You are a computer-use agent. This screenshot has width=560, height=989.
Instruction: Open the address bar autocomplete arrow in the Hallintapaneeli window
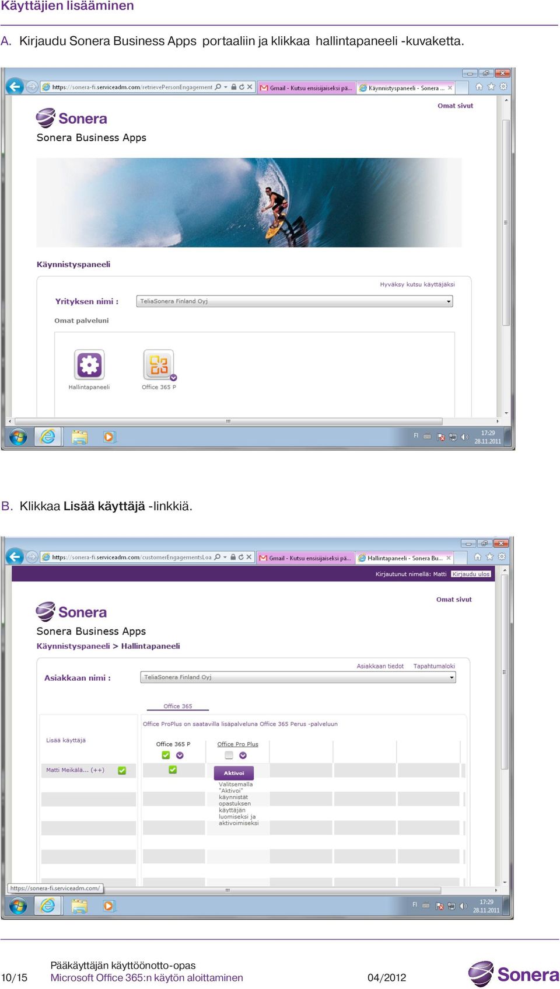click(x=225, y=557)
